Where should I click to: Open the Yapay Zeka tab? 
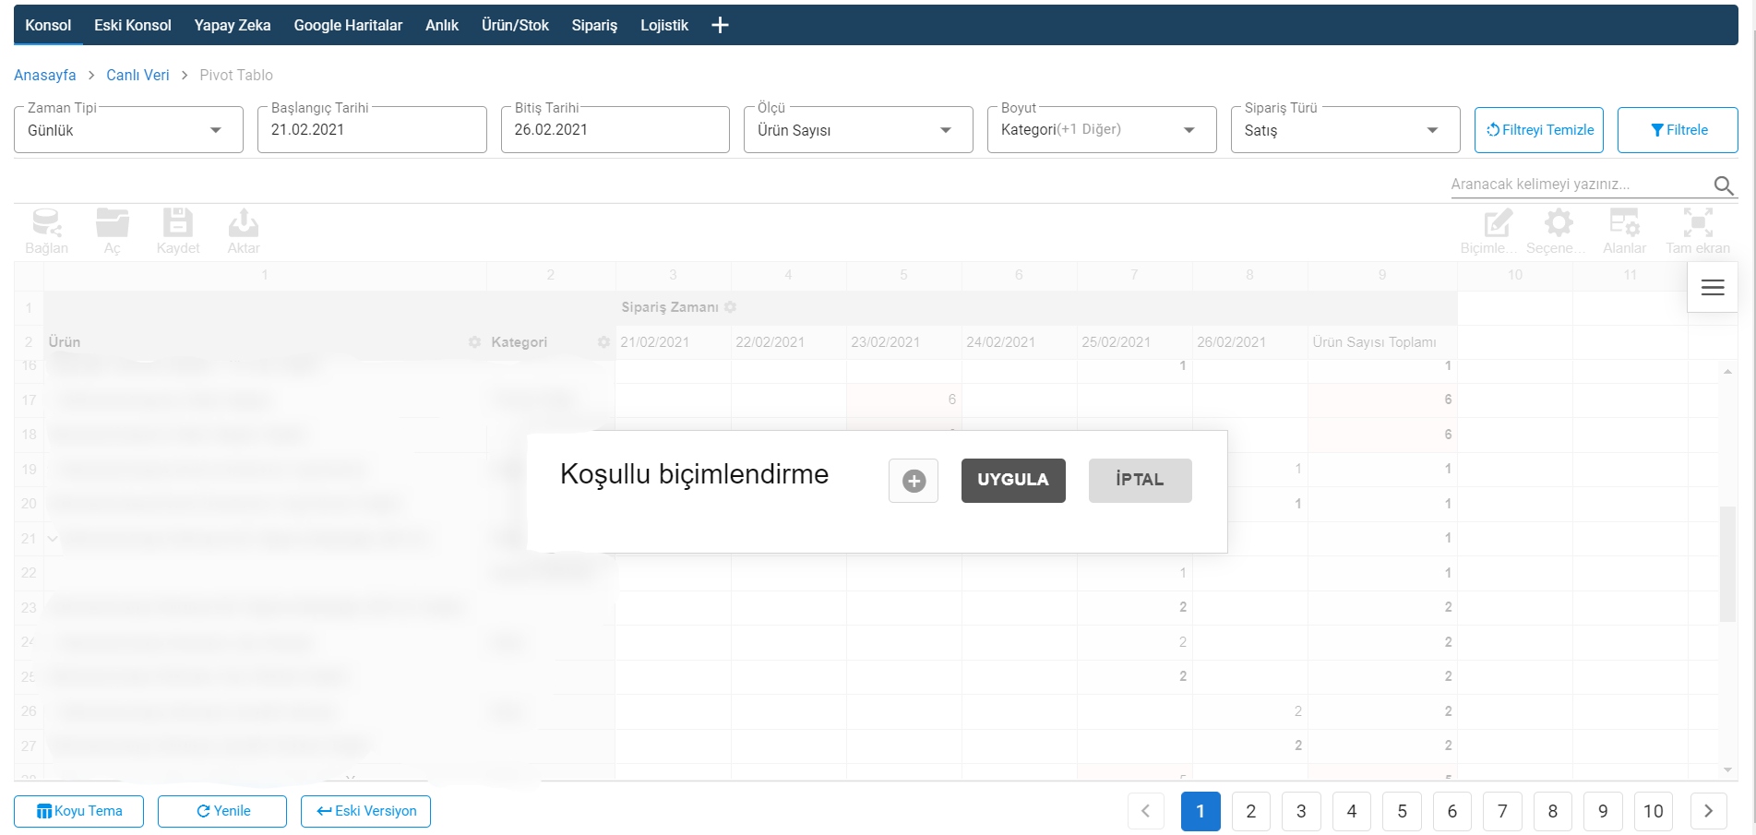pos(233,26)
